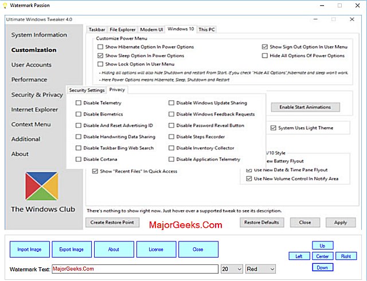Click the Right position button

[x=346, y=256]
